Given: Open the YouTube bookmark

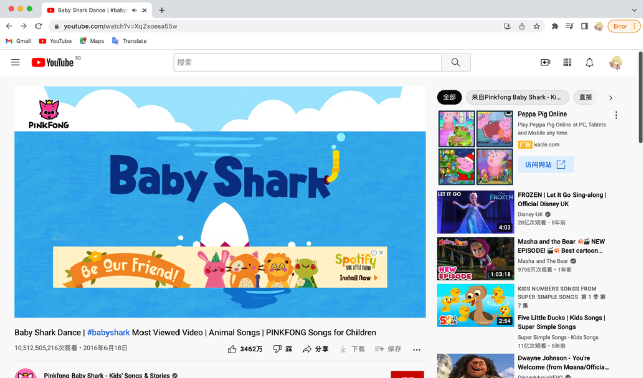Looking at the screenshot, I should [55, 41].
